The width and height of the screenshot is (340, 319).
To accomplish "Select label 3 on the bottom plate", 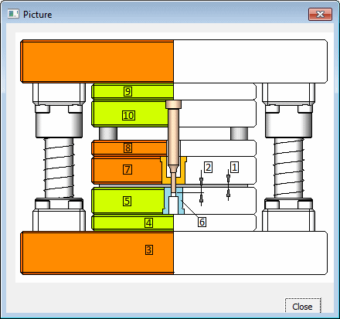I will (x=149, y=249).
